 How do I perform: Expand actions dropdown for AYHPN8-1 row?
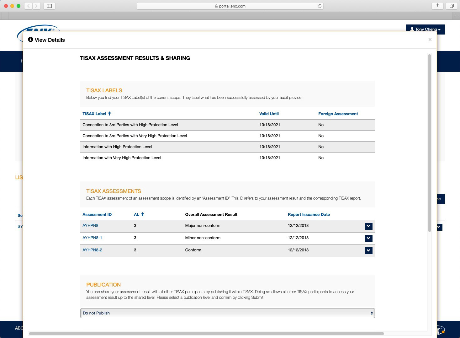coord(368,238)
